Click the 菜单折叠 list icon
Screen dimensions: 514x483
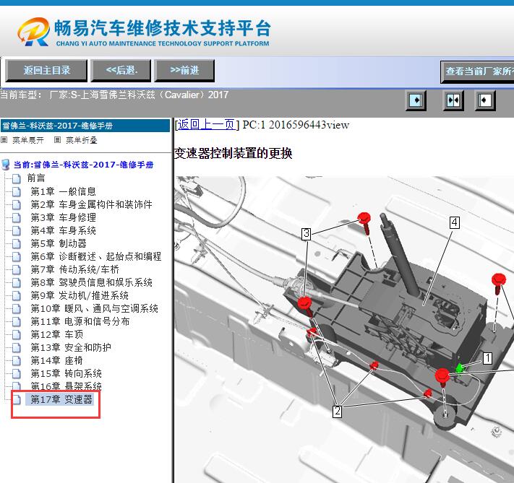pyautogui.click(x=57, y=140)
